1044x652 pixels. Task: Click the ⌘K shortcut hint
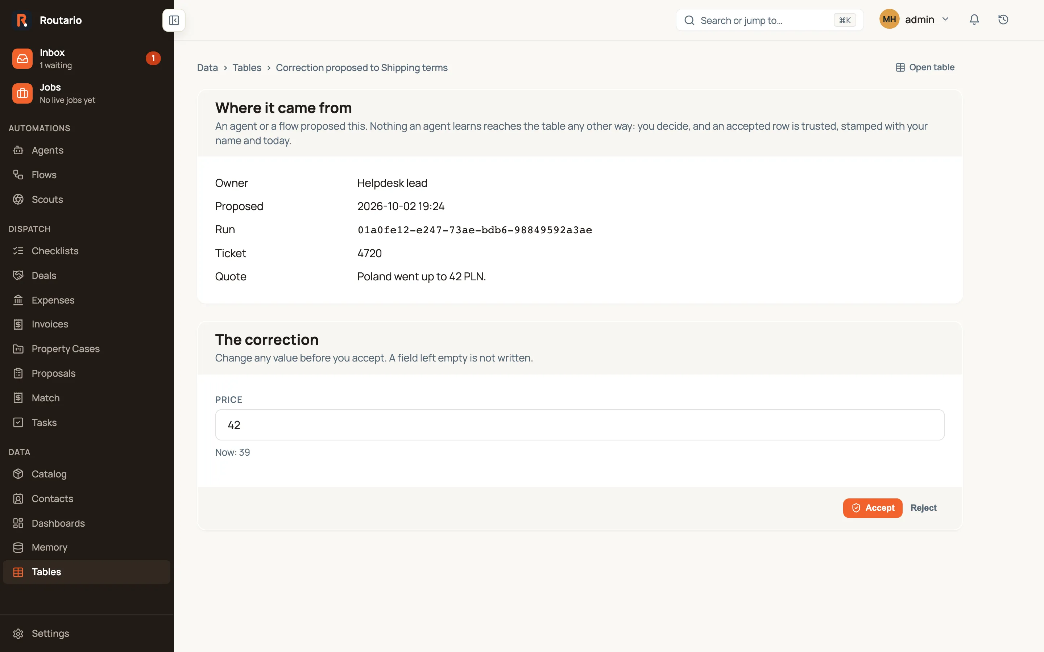(845, 20)
